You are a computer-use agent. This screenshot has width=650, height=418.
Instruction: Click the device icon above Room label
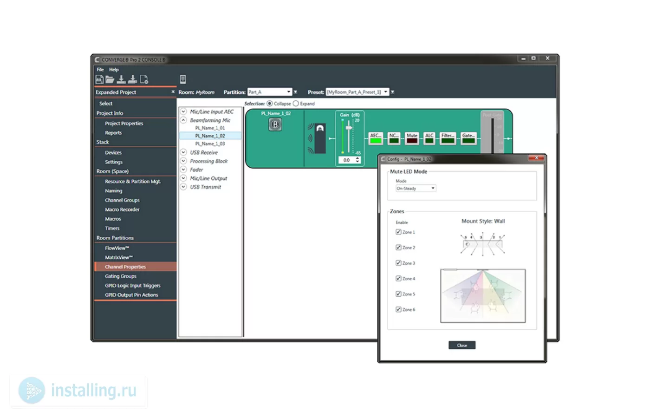(183, 79)
